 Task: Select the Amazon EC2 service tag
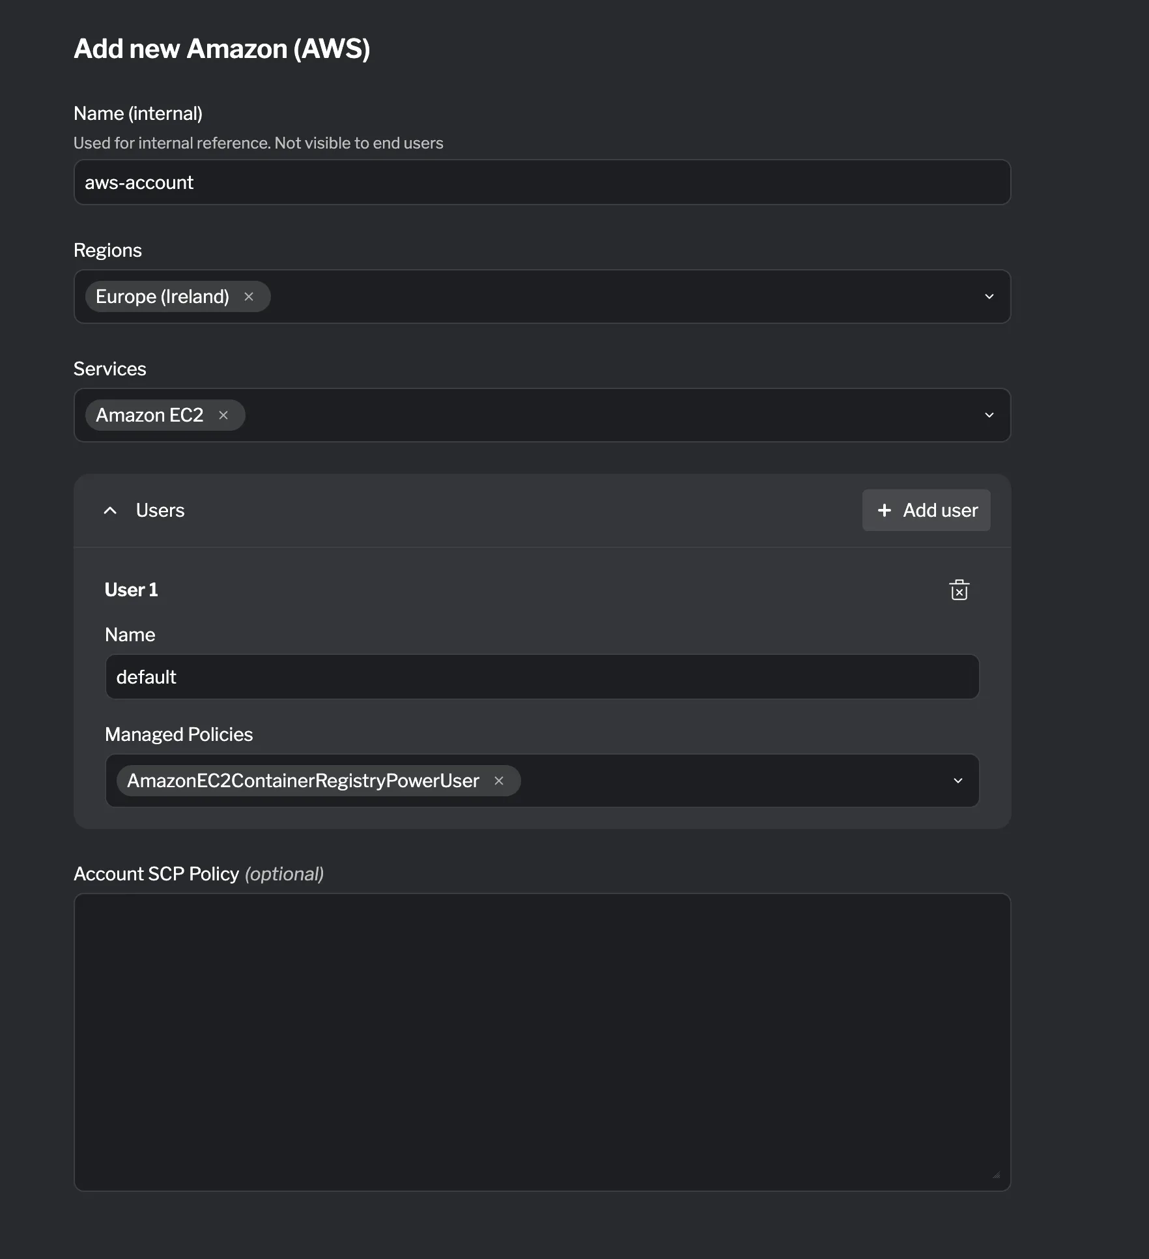click(150, 415)
